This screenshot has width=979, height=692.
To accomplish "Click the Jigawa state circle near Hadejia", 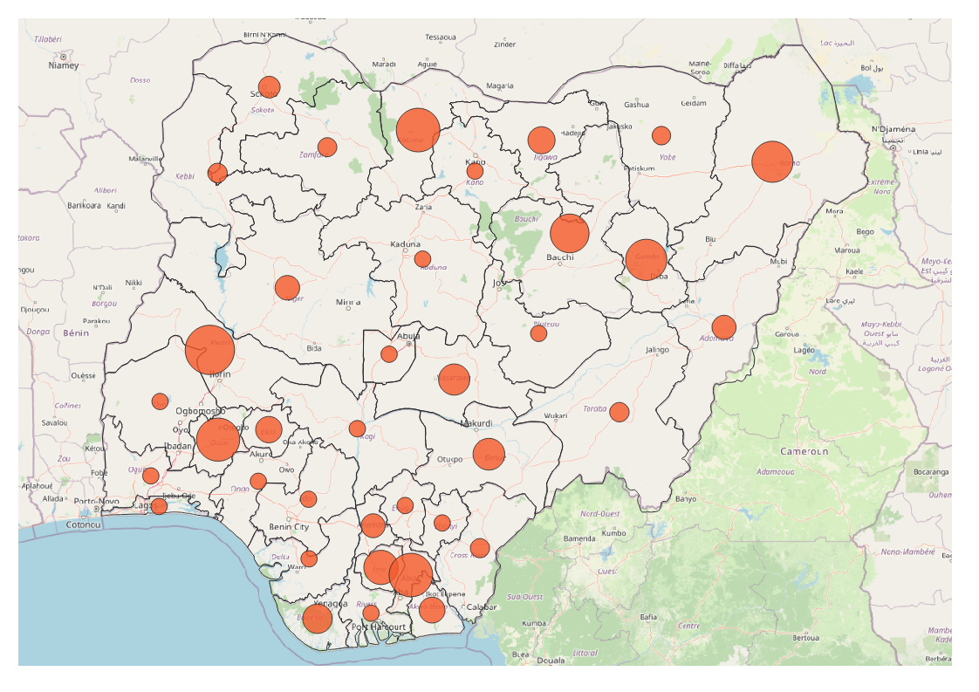I will pos(541,140).
